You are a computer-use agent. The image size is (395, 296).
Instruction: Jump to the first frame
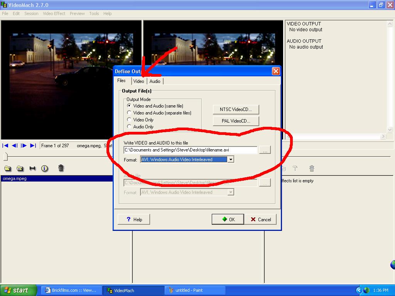click(5, 145)
